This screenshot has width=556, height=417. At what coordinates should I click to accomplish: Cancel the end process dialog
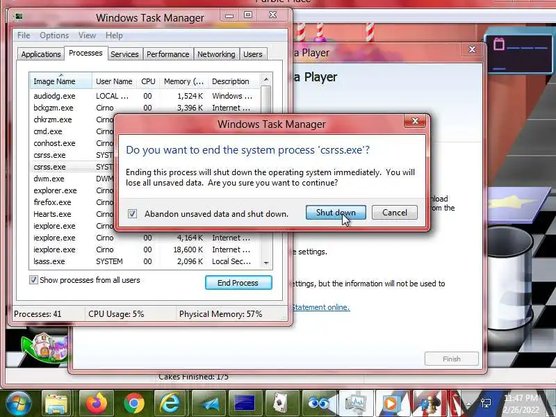395,213
